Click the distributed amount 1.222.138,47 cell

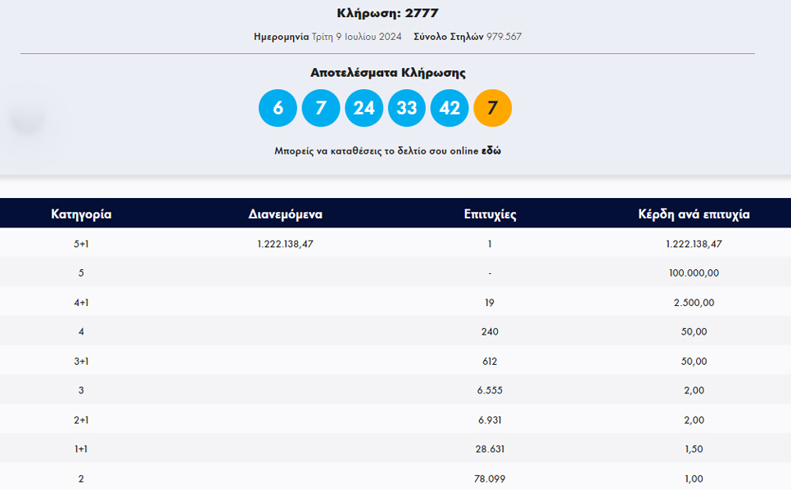coord(285,244)
